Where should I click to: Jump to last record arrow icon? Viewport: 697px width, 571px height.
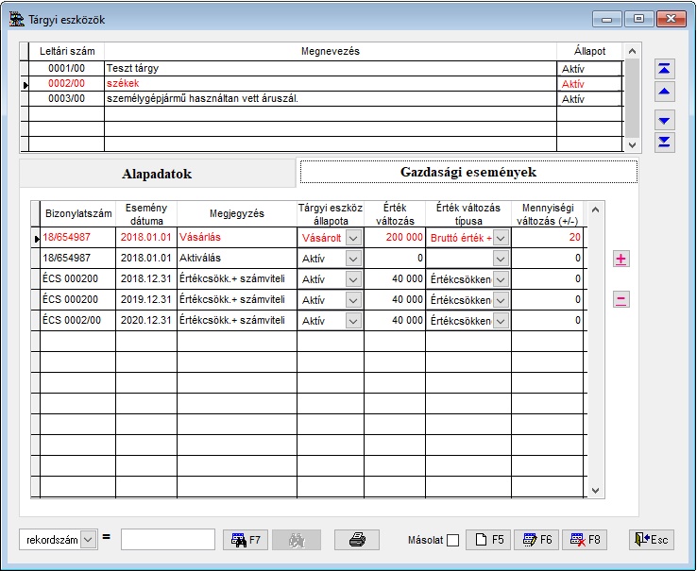(x=665, y=142)
